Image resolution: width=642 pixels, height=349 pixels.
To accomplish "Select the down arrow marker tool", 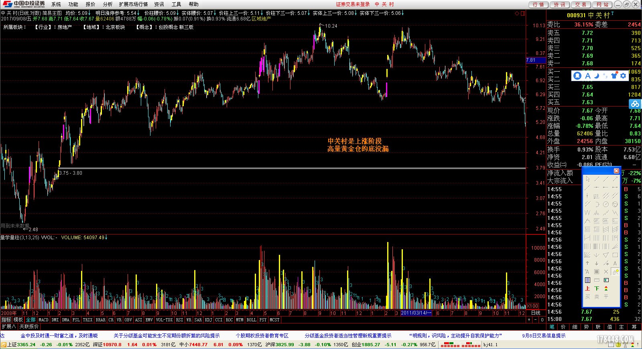I will tap(597, 263).
